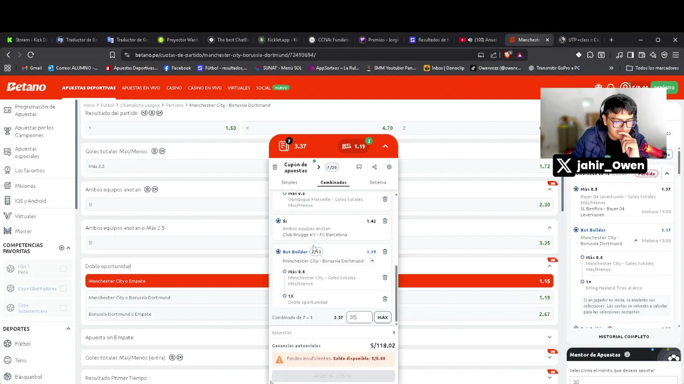Click the betslip icon showing 7 selections
The width and height of the screenshot is (684, 384).
click(x=285, y=146)
